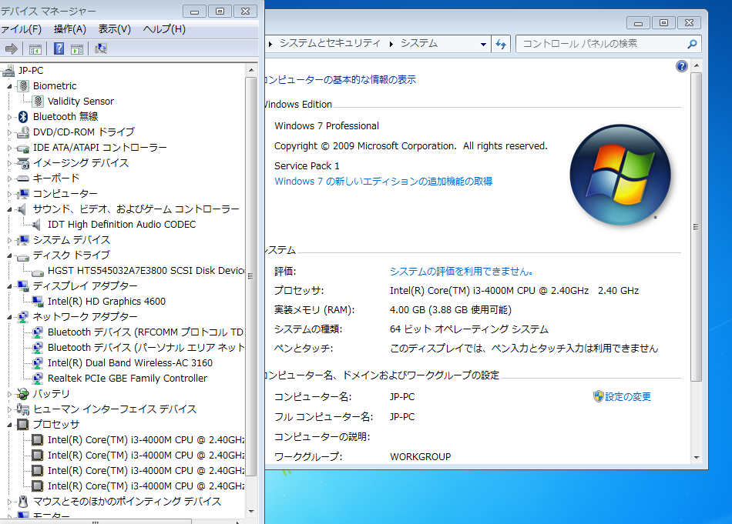Expand the Bluetooth 無線 node
The width and height of the screenshot is (732, 524).
pyautogui.click(x=9, y=117)
